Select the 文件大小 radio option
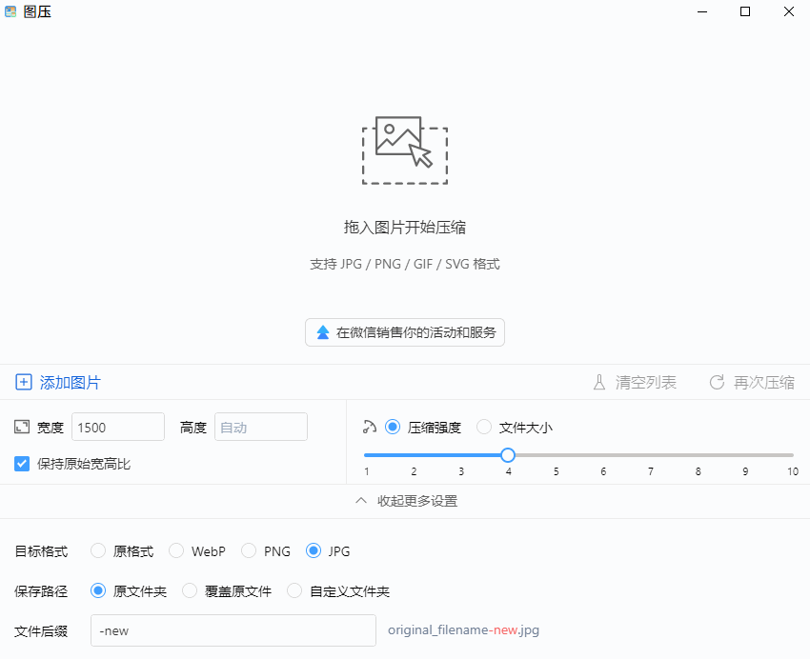The width and height of the screenshot is (810, 659). pos(484,428)
